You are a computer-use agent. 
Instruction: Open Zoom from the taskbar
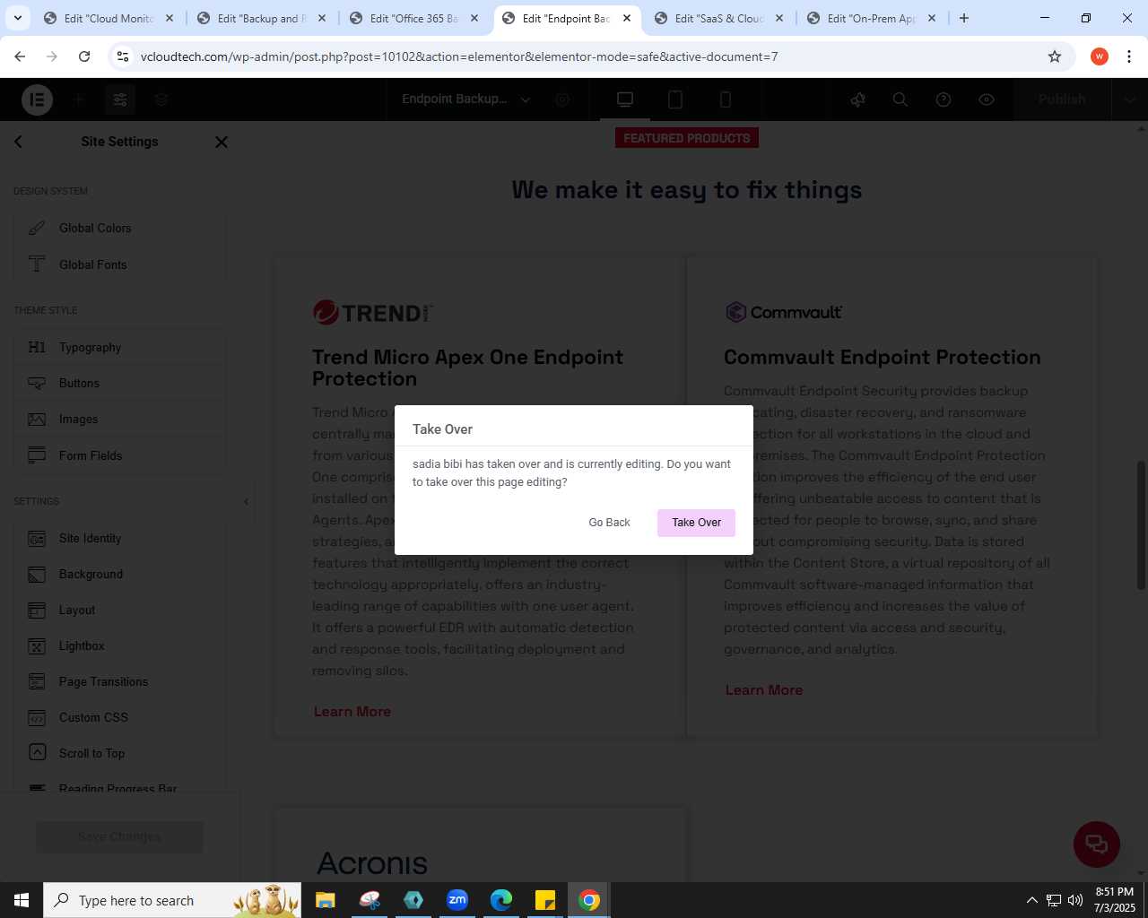(x=457, y=900)
